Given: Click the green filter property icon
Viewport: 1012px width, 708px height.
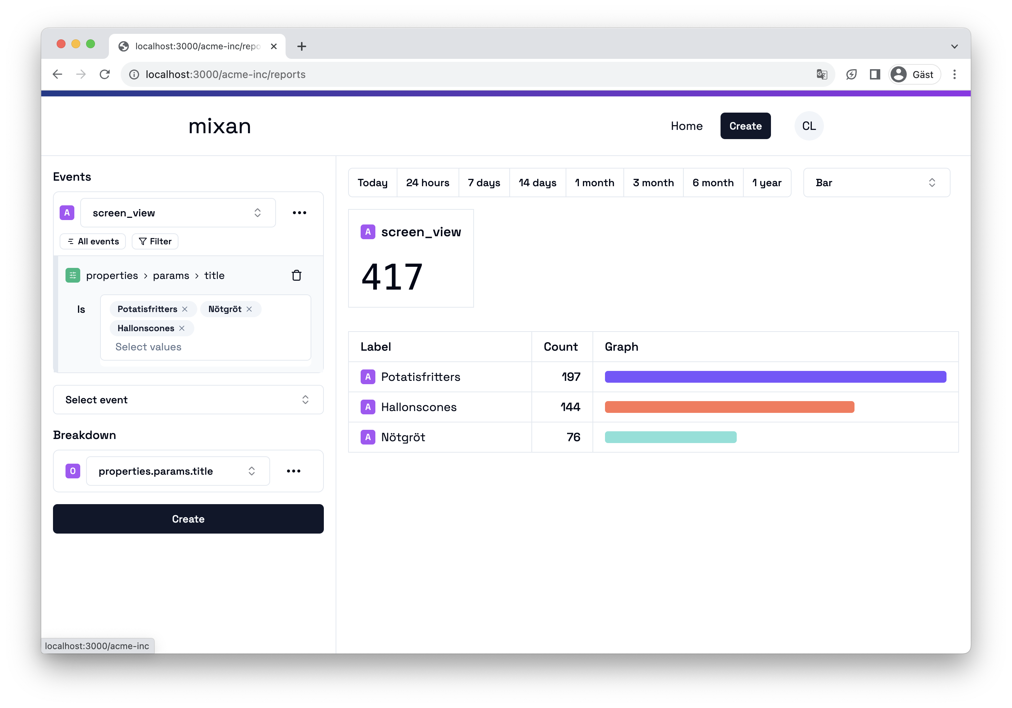Looking at the screenshot, I should (73, 276).
